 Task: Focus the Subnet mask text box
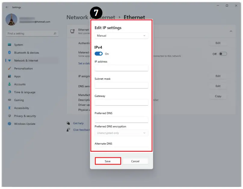121,85
